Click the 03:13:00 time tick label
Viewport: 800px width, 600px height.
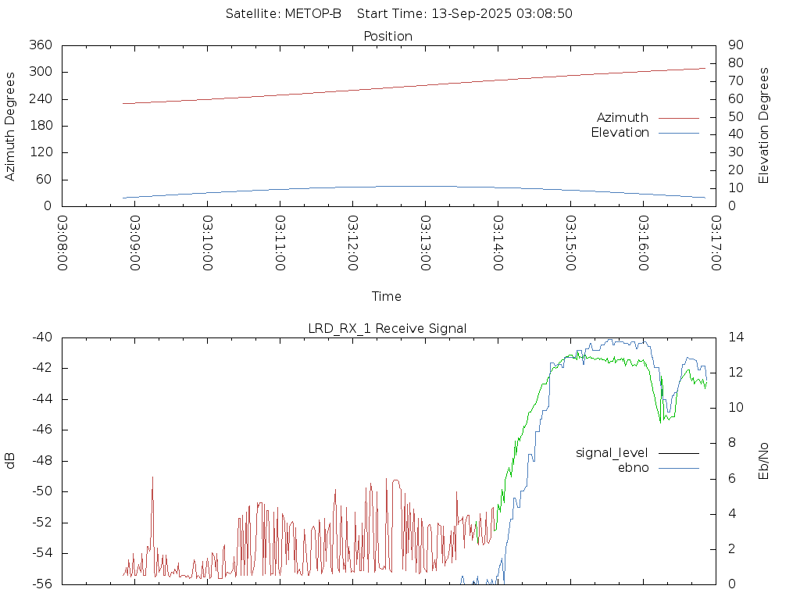(426, 243)
